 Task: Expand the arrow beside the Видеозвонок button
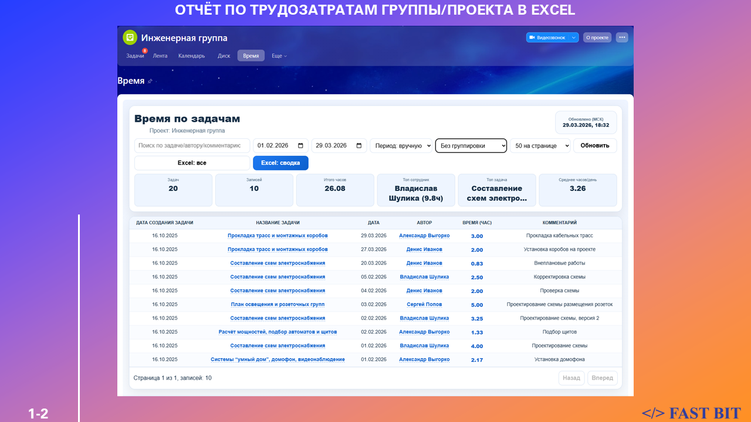pyautogui.click(x=573, y=38)
